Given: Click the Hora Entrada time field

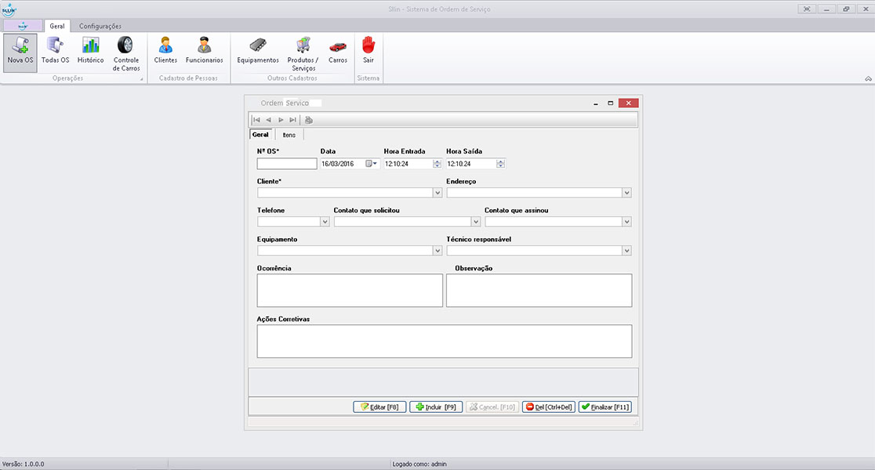Looking at the screenshot, I should [408, 164].
